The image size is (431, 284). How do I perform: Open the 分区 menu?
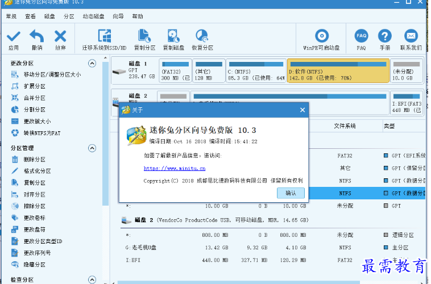click(69, 16)
